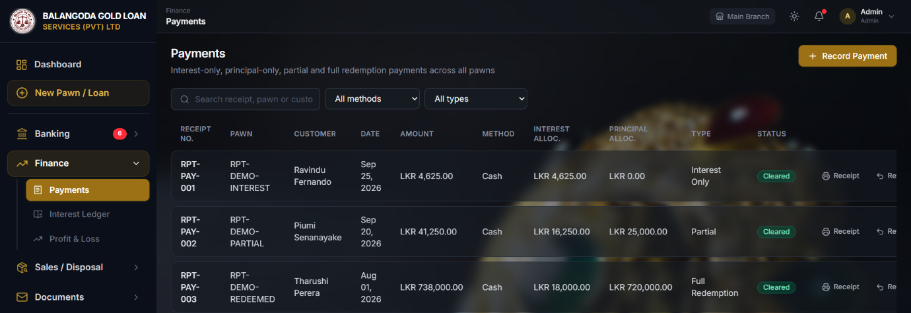Click the printer icon for RPT-PAY-003
This screenshot has width=911, height=313.
(x=826, y=287)
